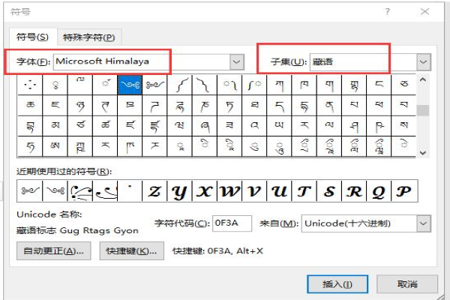Click the 取消 cancel button
This screenshot has width=450, height=300.
[407, 284]
